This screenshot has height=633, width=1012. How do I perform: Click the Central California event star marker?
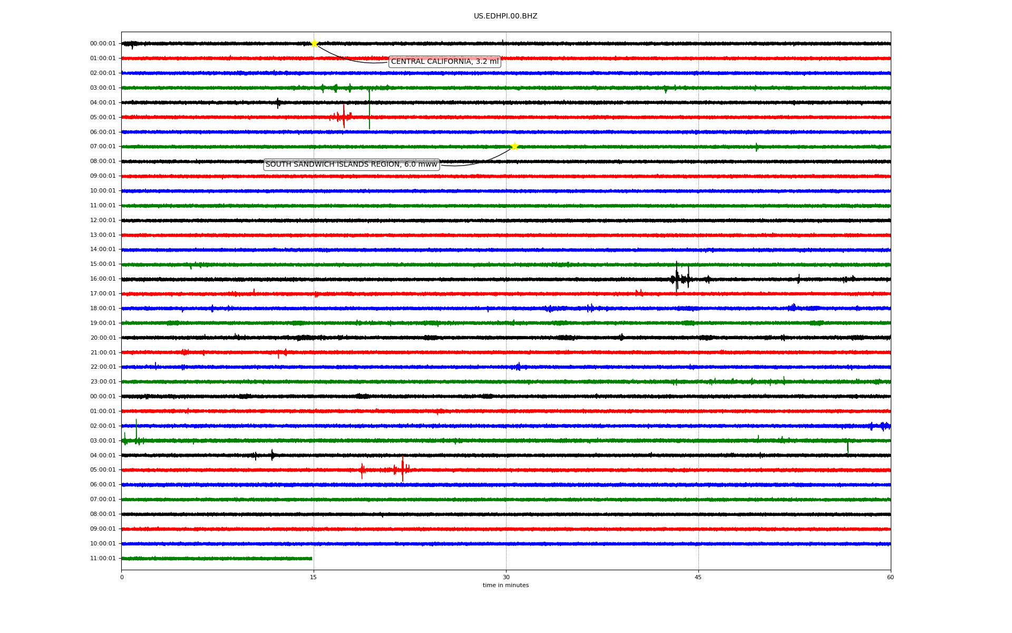tap(314, 43)
